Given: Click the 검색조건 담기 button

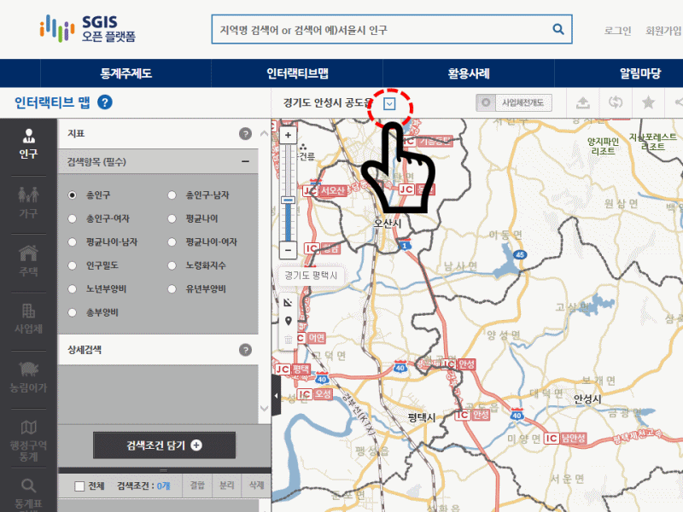Looking at the screenshot, I should pyautogui.click(x=164, y=445).
